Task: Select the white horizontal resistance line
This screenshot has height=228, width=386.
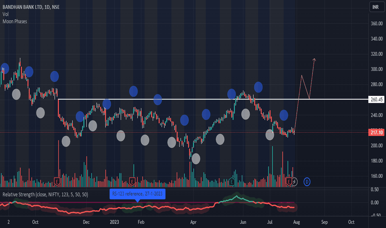Action: (213, 99)
